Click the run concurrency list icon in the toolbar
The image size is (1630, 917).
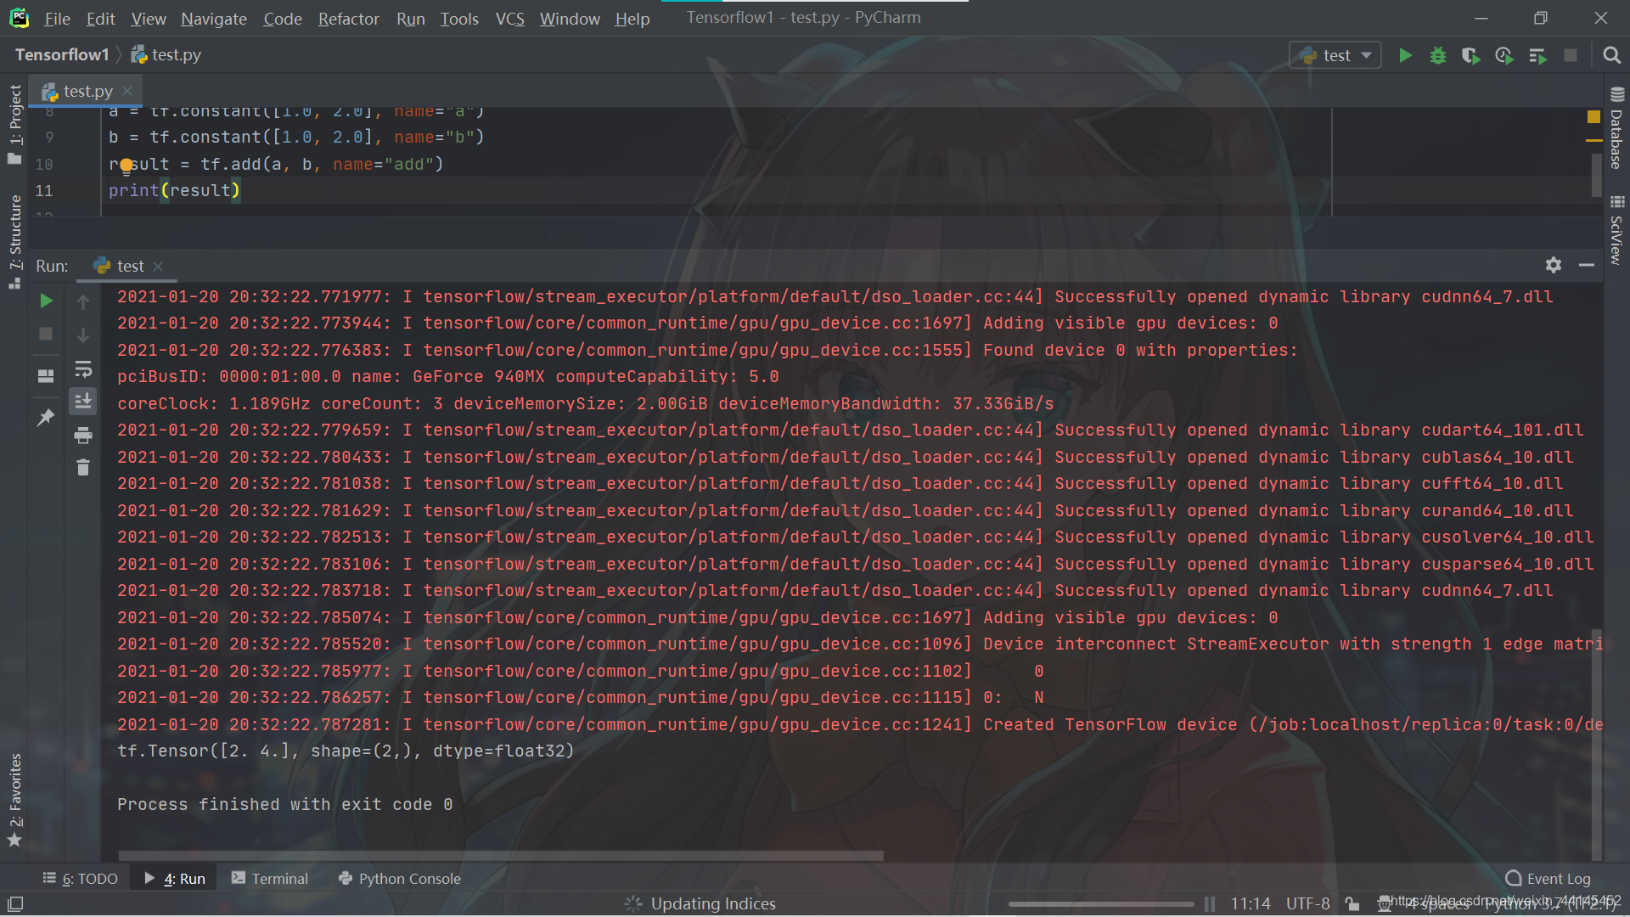pyautogui.click(x=1537, y=55)
